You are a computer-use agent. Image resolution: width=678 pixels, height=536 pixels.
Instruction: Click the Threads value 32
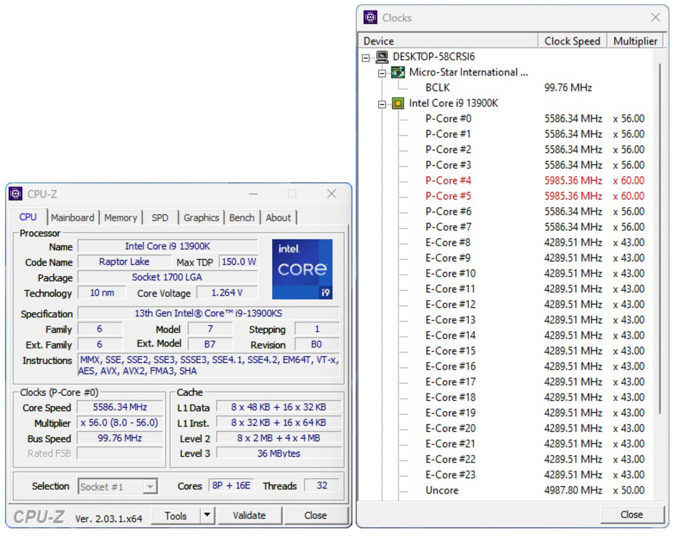pyautogui.click(x=322, y=486)
